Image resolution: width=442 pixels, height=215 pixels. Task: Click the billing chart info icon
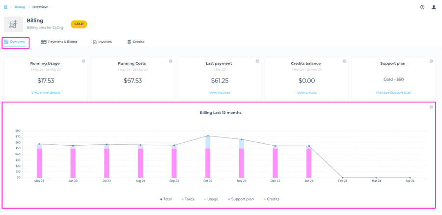431,107
